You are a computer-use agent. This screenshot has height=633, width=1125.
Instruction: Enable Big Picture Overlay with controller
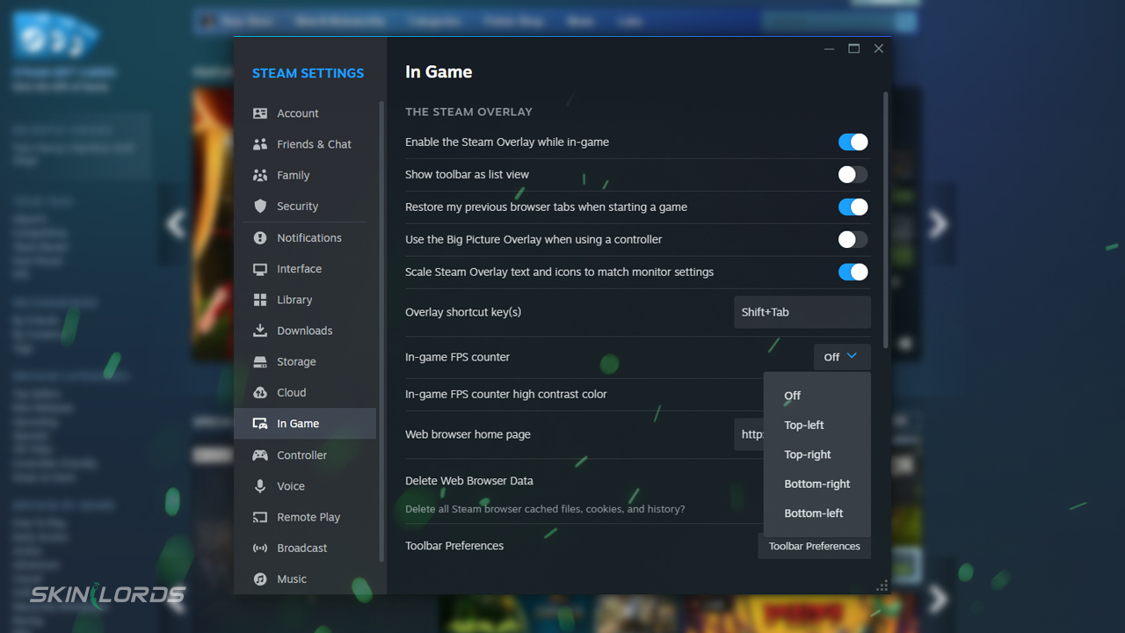tap(853, 240)
